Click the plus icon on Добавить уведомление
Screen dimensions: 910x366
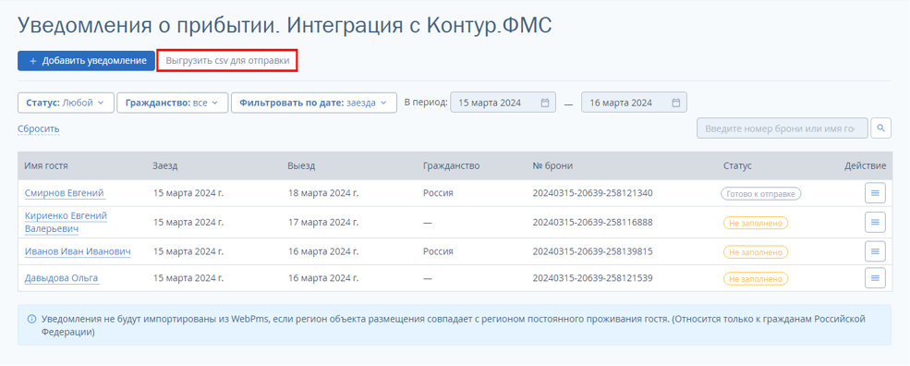33,61
